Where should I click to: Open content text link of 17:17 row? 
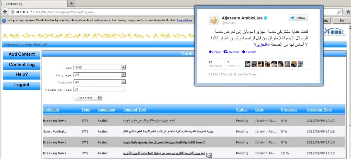[149, 121]
